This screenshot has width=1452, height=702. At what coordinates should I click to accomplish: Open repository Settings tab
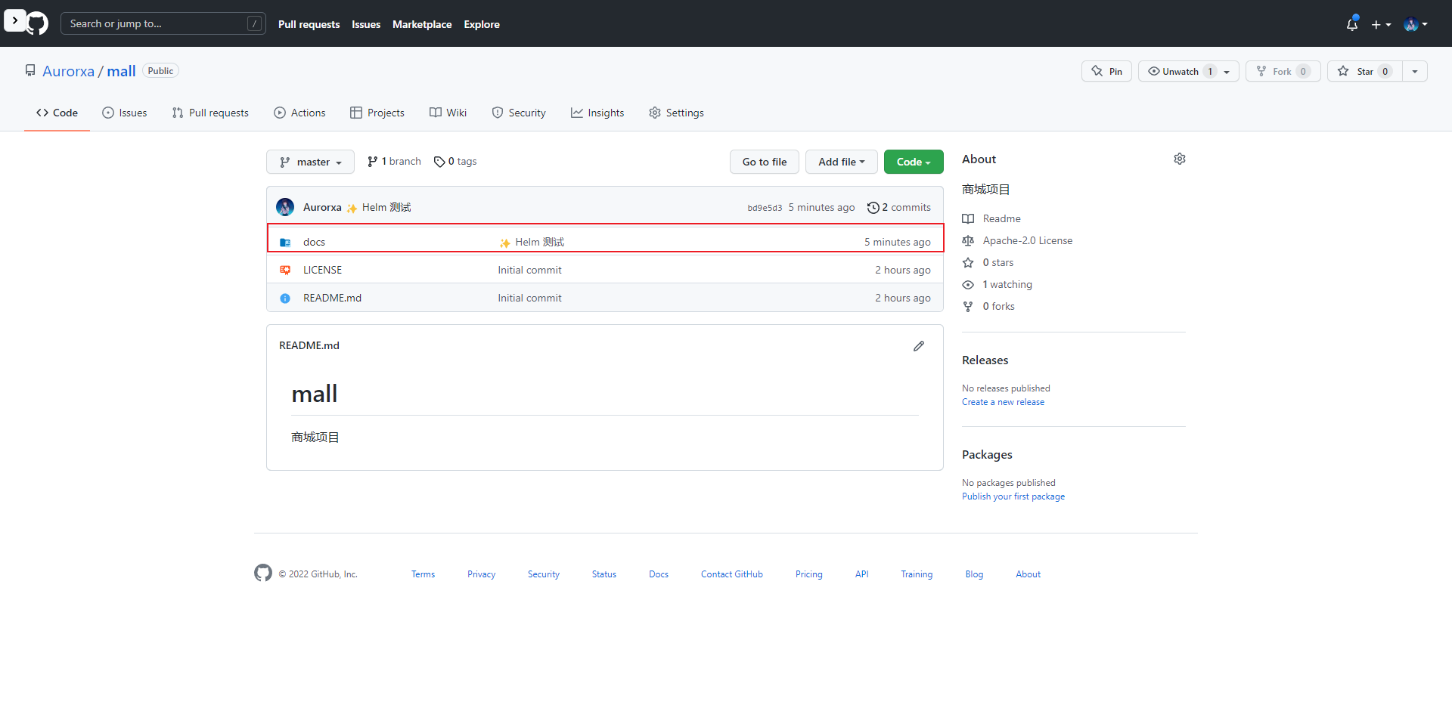[677, 113]
